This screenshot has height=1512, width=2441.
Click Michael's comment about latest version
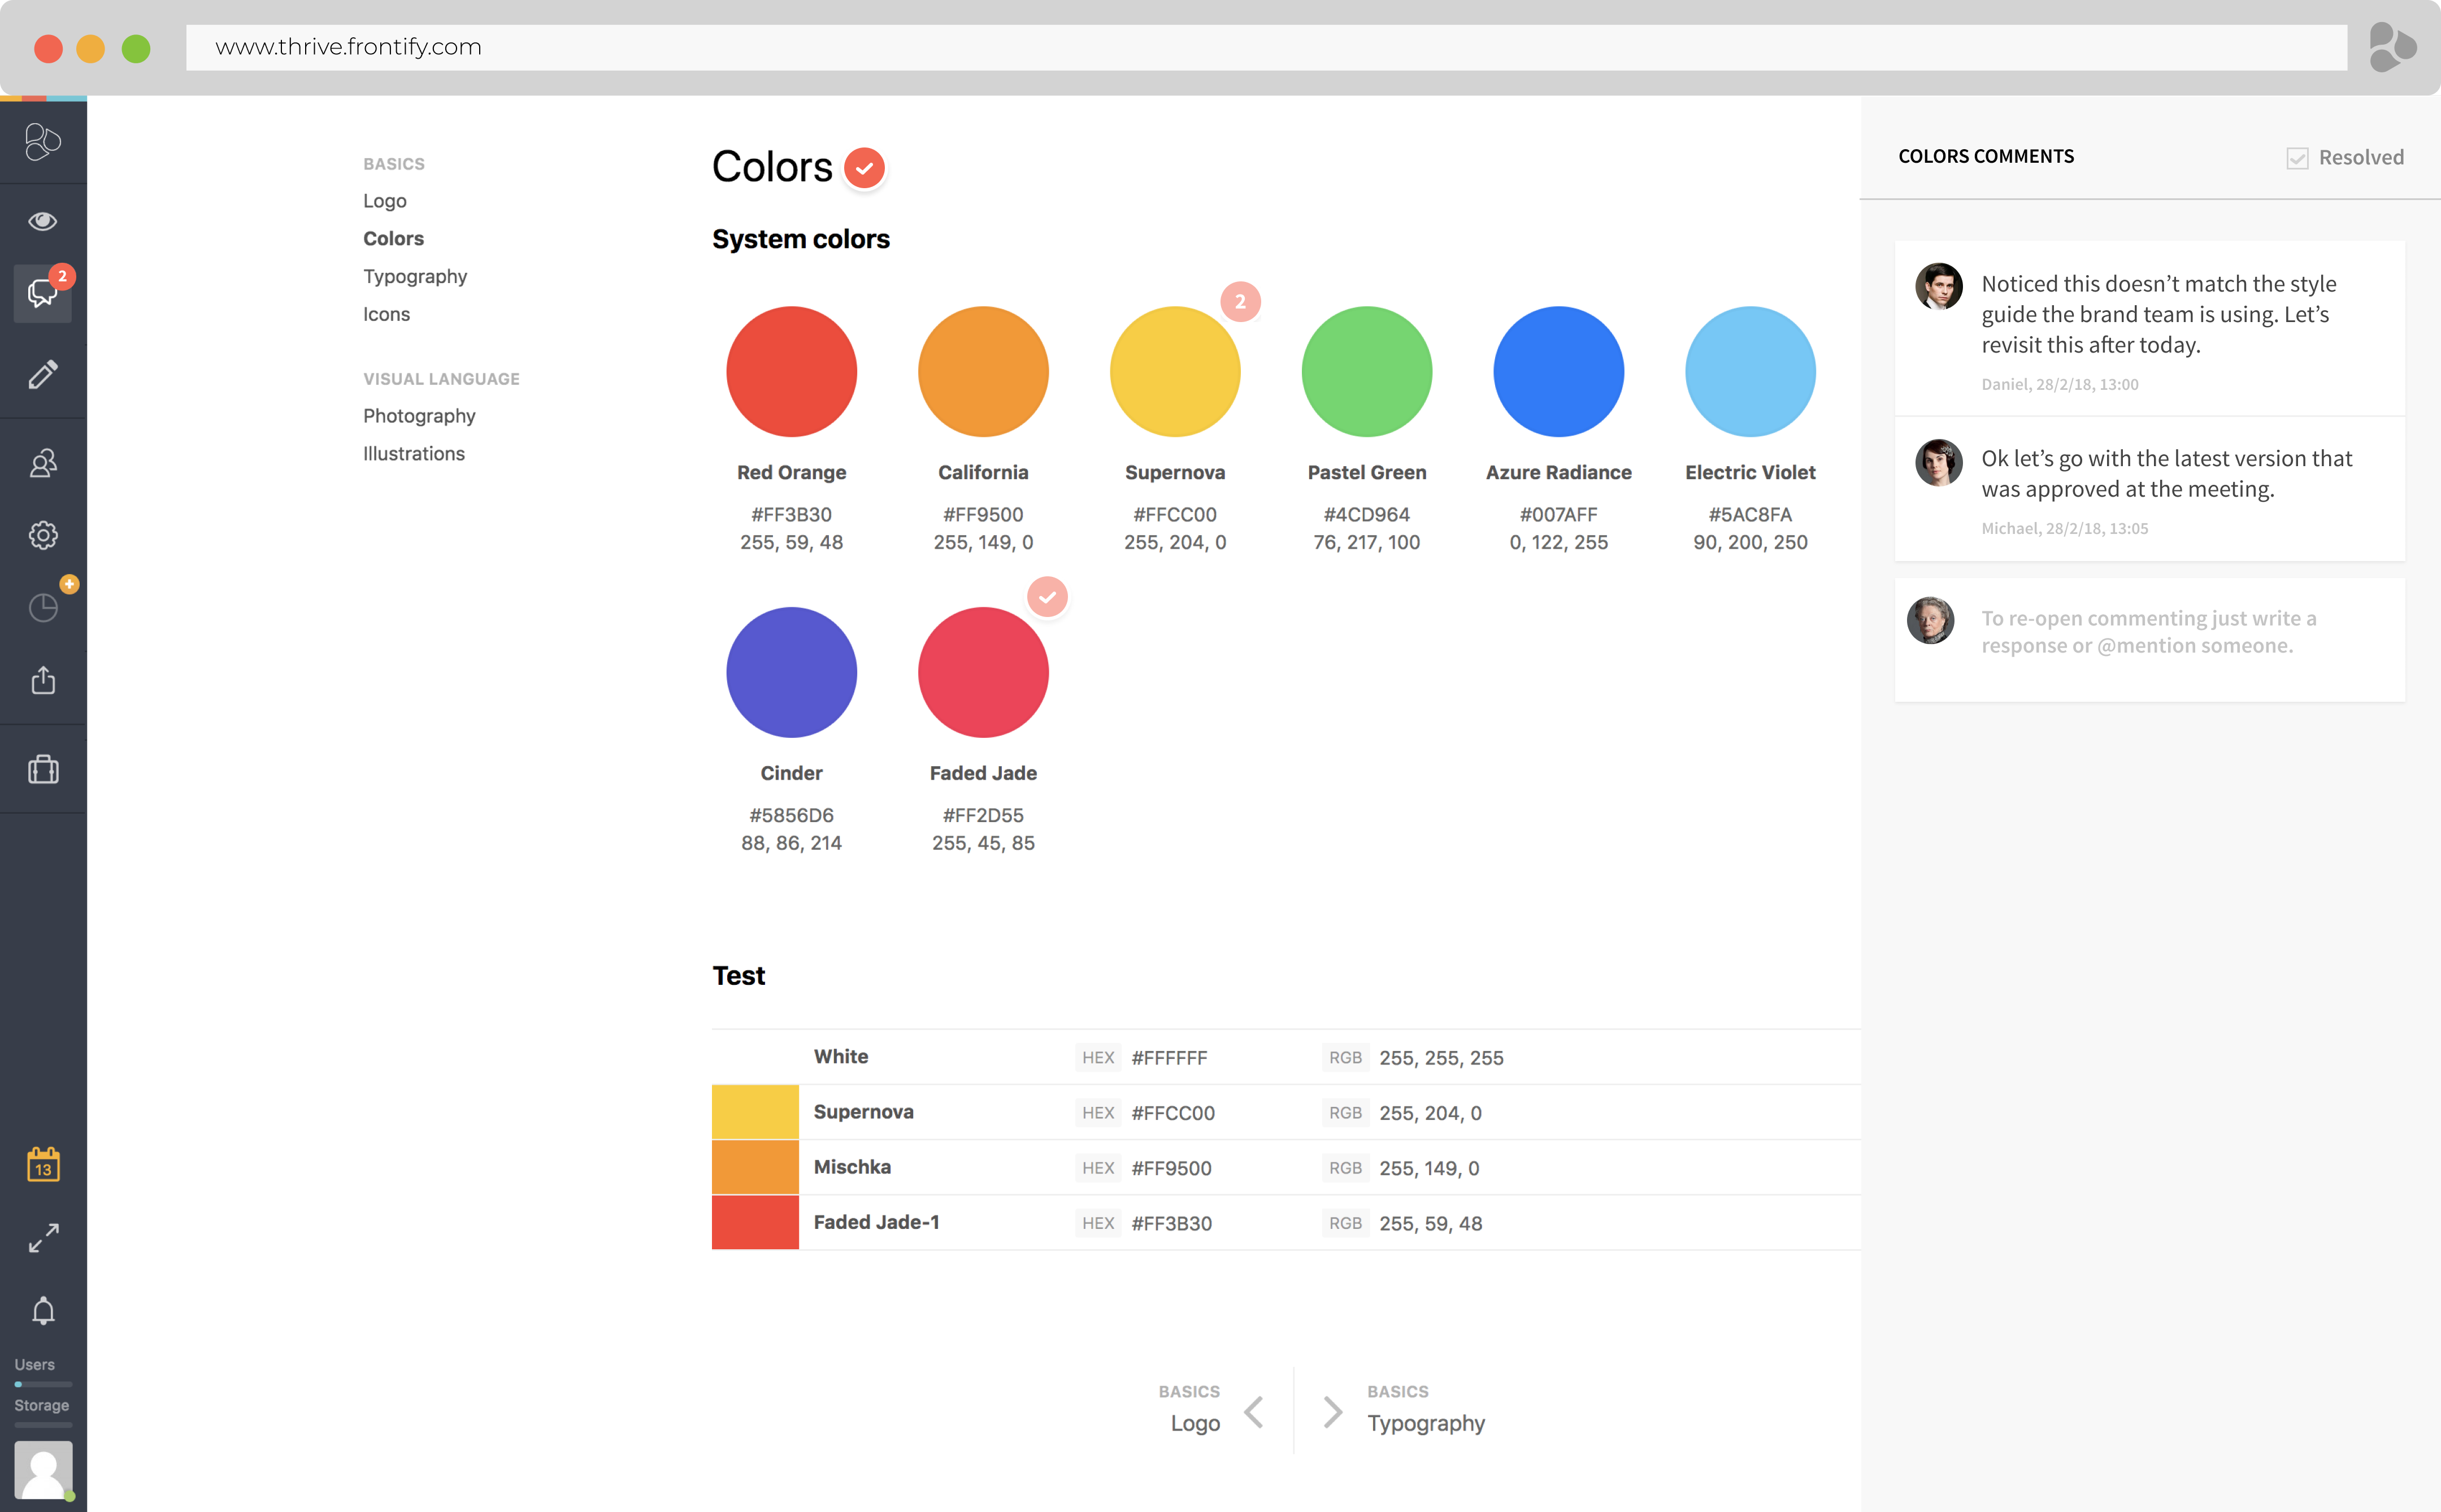point(2166,474)
